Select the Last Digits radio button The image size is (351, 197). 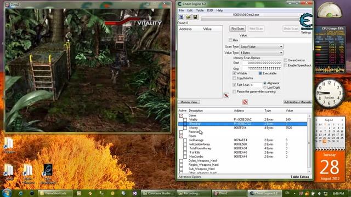point(265,88)
